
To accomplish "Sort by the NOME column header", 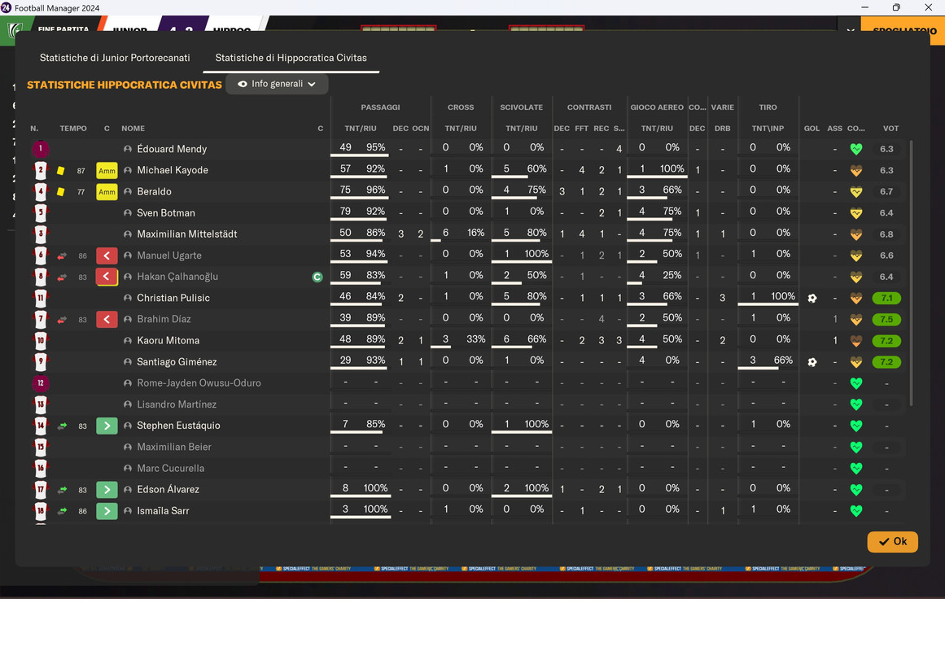I will [x=133, y=129].
